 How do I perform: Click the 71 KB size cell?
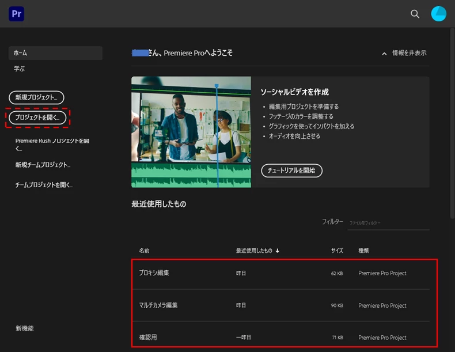click(x=338, y=338)
